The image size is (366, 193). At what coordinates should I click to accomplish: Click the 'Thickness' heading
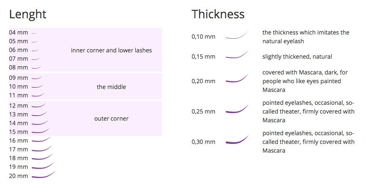[x=218, y=14]
